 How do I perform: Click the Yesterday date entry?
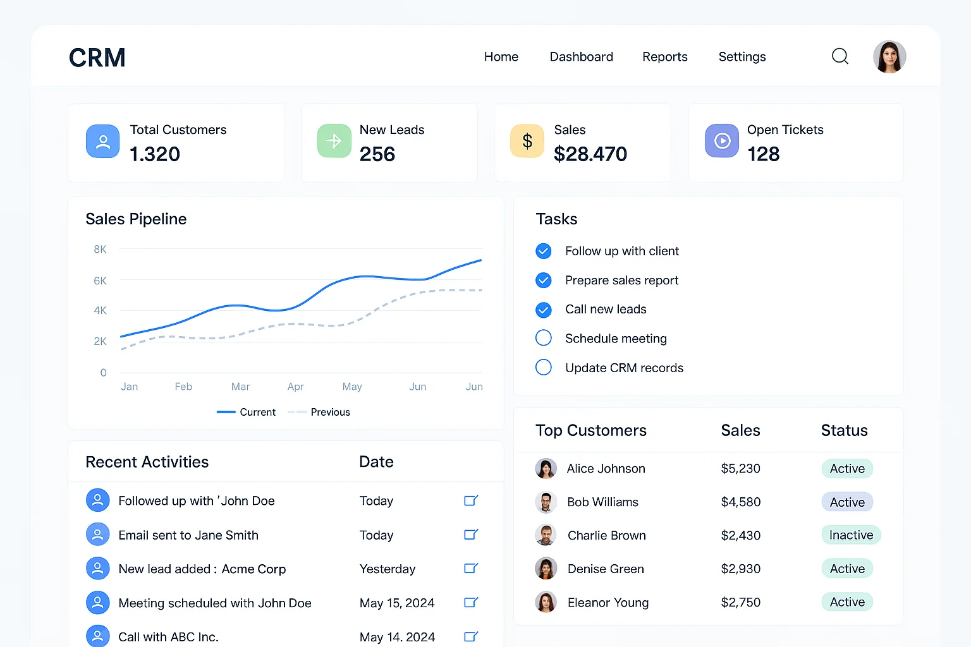click(388, 569)
